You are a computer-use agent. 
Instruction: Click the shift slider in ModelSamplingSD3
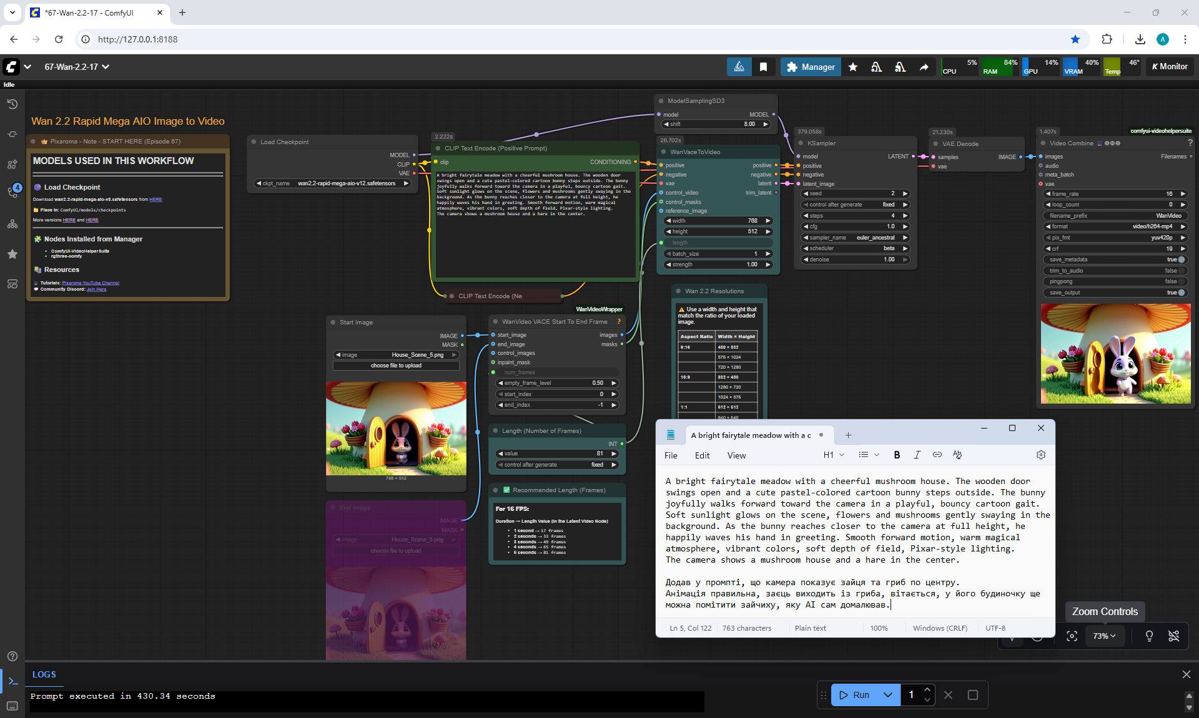(x=716, y=124)
